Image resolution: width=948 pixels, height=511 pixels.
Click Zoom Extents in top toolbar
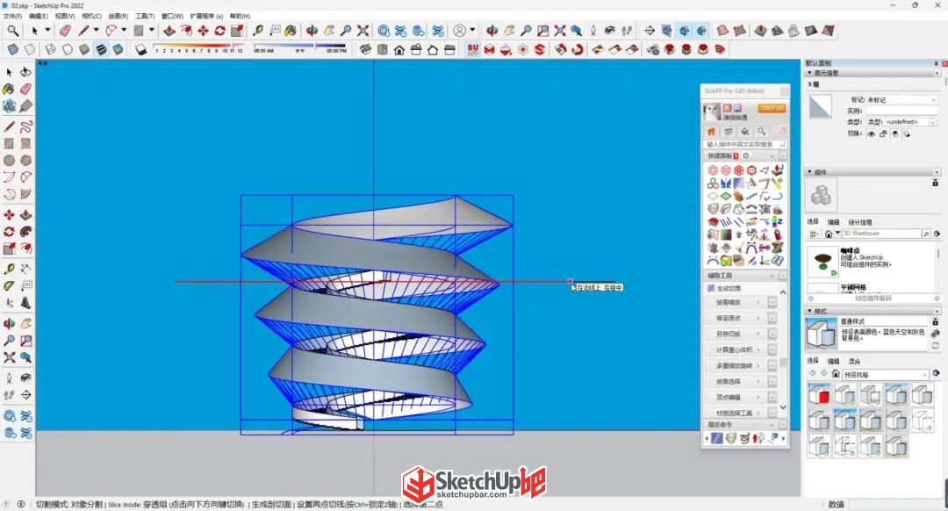point(363,30)
